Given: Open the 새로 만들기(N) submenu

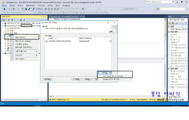Looking at the screenshot, I should click(25, 51).
